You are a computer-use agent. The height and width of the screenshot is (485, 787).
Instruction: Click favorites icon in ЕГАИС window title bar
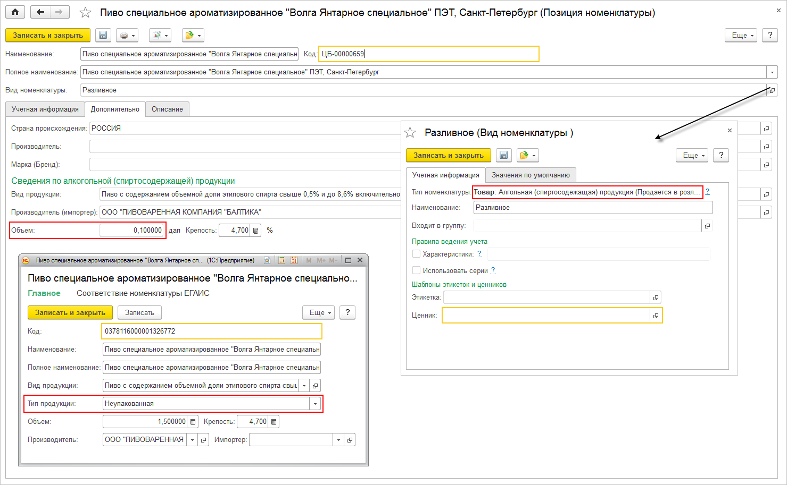coord(267,260)
